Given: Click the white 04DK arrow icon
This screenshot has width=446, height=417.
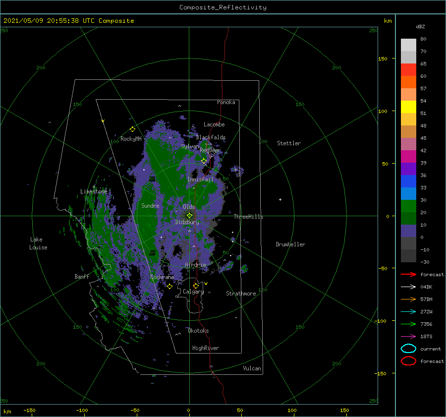Looking at the screenshot, I should click(x=408, y=287).
